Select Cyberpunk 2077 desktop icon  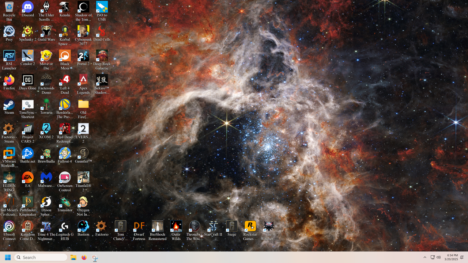pyautogui.click(x=83, y=31)
